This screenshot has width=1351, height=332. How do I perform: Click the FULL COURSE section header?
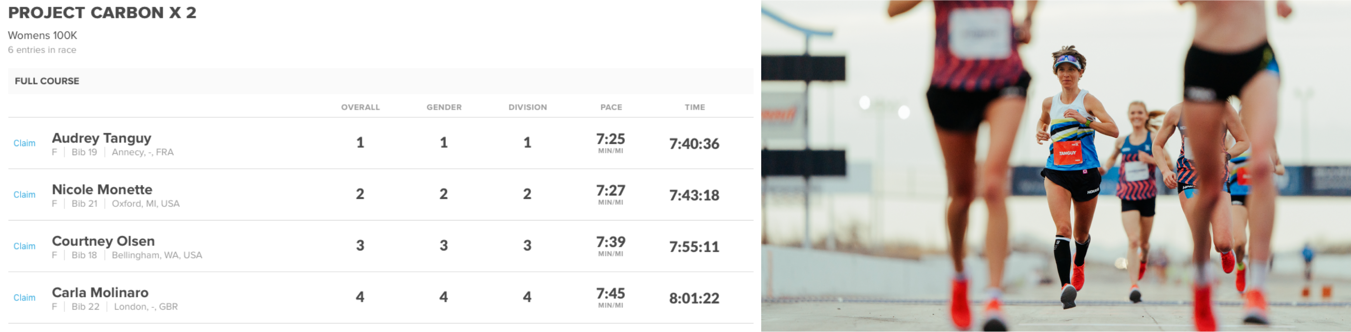(47, 81)
